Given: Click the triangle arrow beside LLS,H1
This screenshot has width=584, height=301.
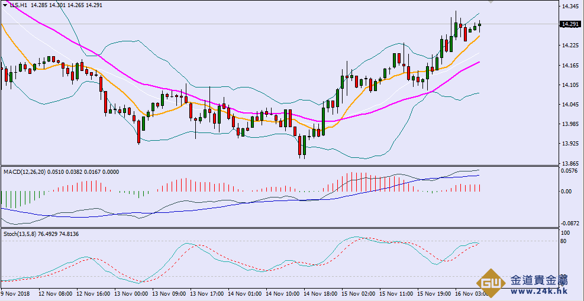Looking at the screenshot, I should (6, 5).
